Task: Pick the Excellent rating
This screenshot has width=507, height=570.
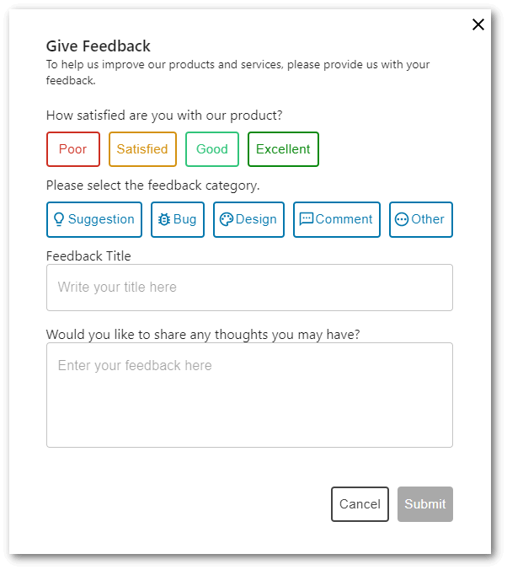Action: click(283, 149)
